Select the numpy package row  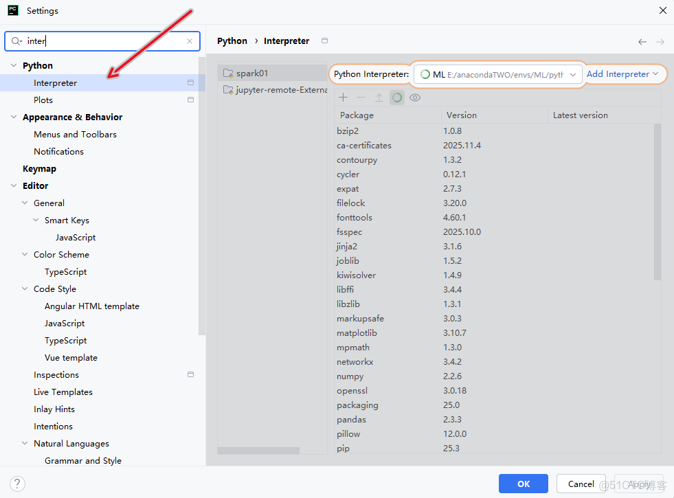tap(494, 376)
